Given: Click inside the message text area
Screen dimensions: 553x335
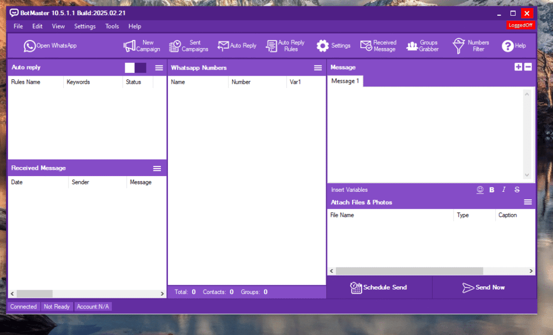Looking at the screenshot, I should 425,134.
